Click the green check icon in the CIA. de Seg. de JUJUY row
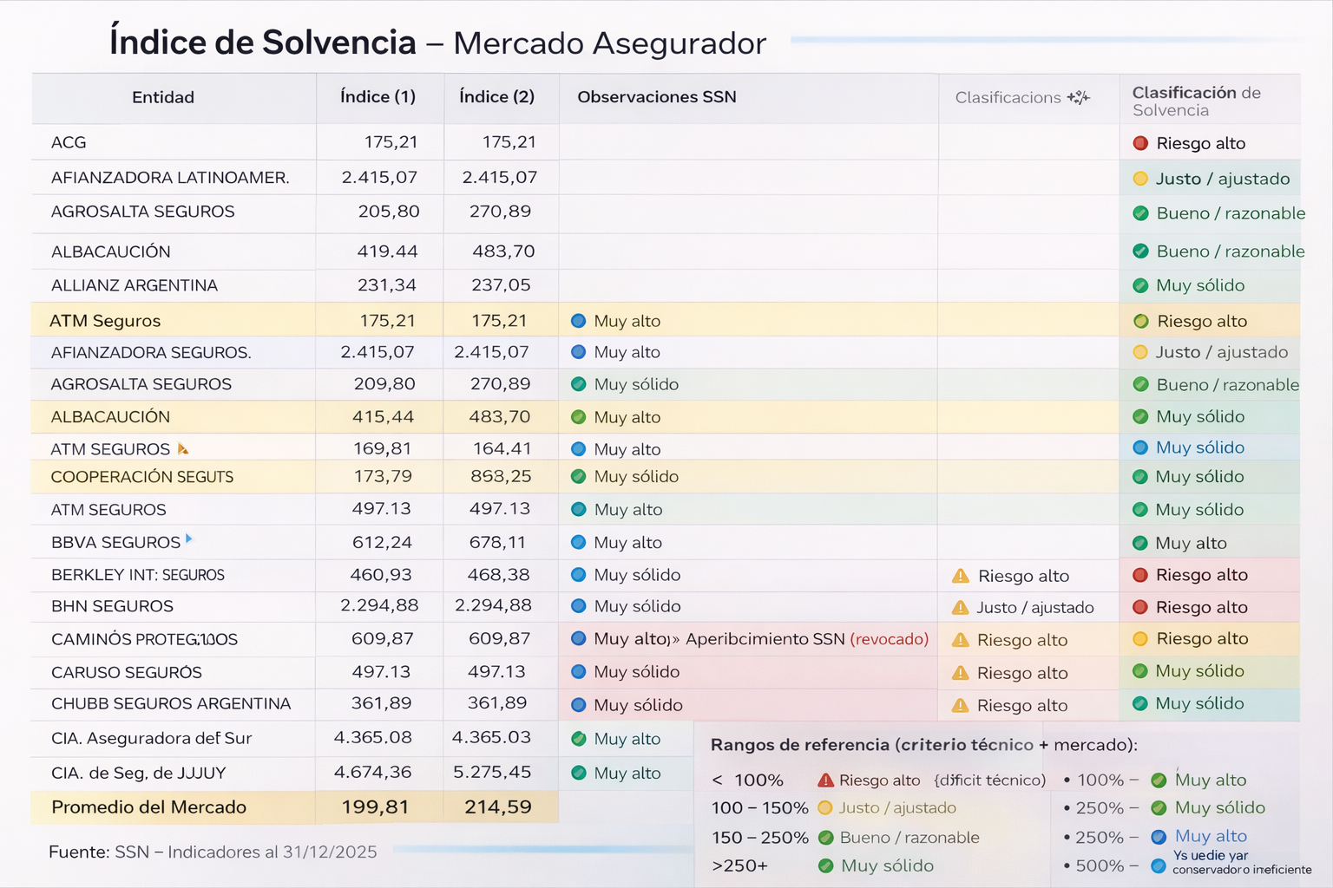 578,773
